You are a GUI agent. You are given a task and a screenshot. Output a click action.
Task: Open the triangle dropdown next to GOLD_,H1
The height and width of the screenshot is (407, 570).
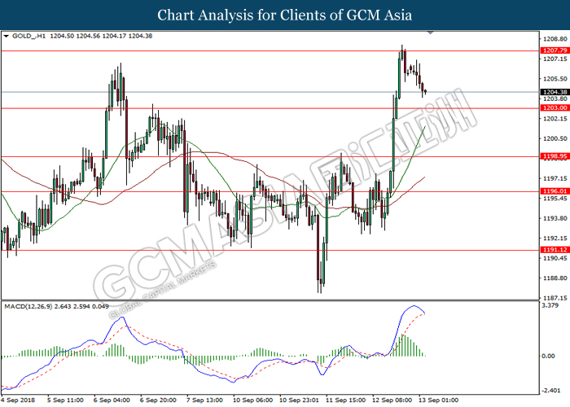click(x=6, y=36)
